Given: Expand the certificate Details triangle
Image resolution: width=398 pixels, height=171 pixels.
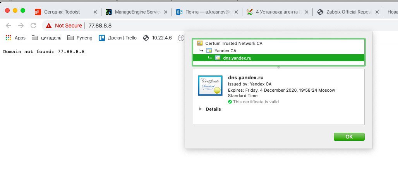Looking at the screenshot, I should (200, 109).
